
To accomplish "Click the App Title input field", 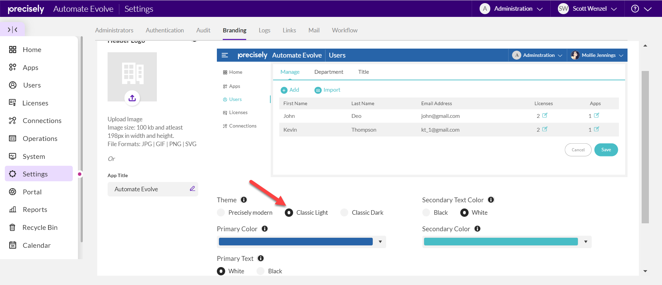I will coord(153,189).
